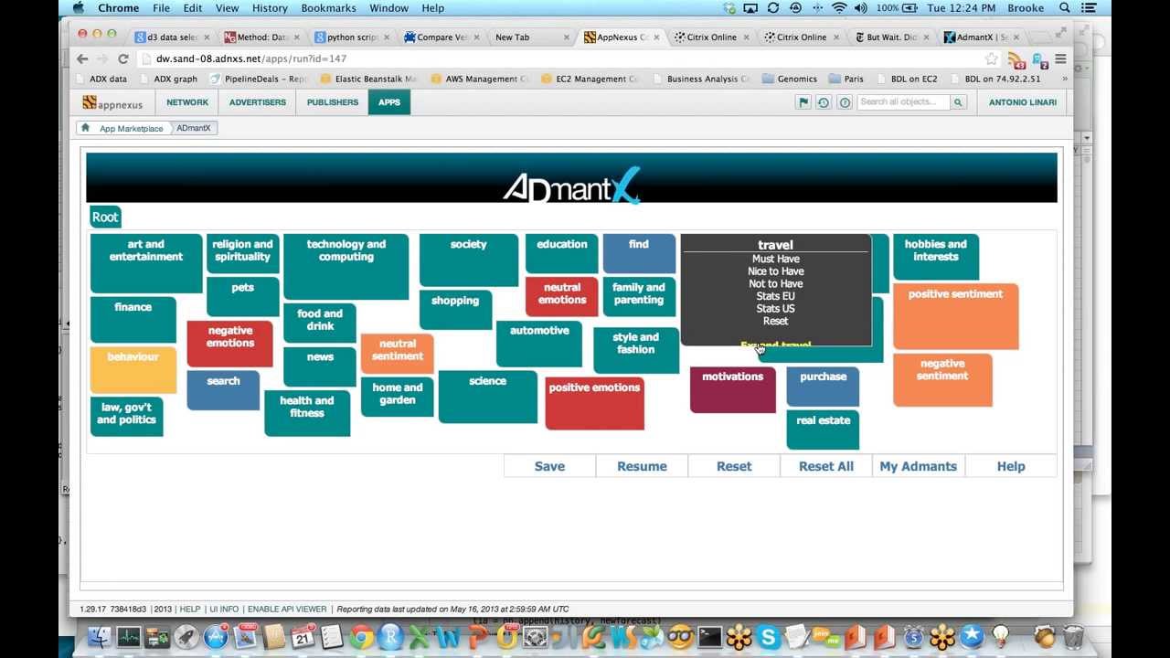Select the PUBLISHERS tab
The width and height of the screenshot is (1170, 658).
[333, 102]
